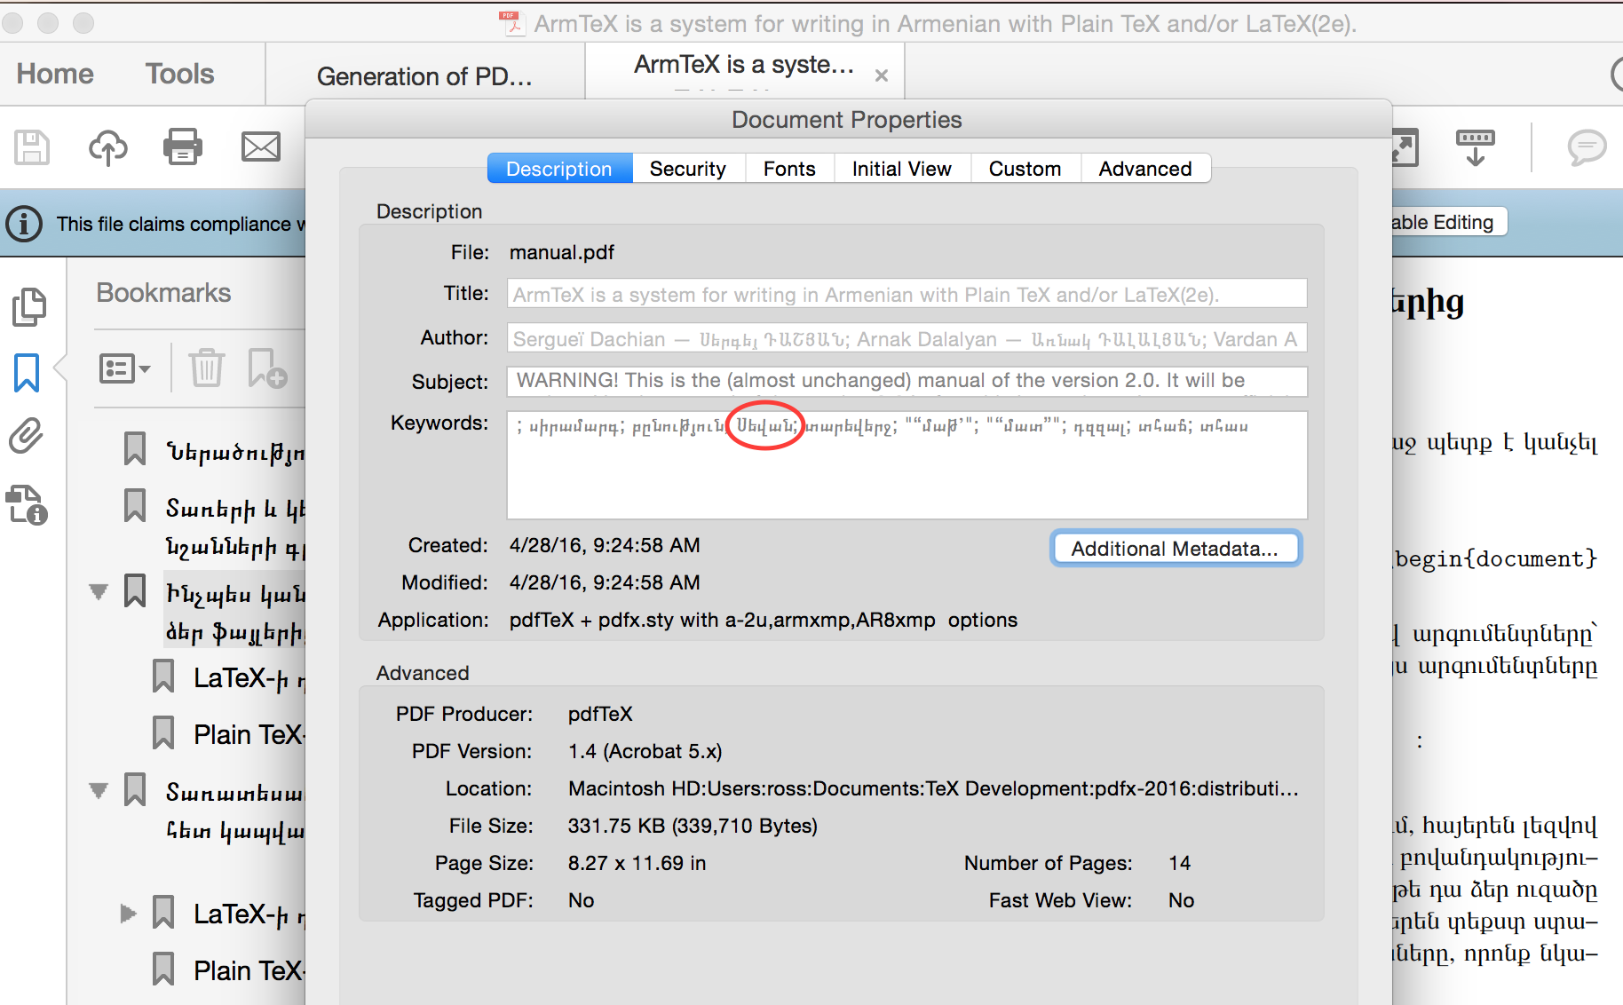This screenshot has width=1623, height=1005.
Task: Click the Tools menu item
Action: pyautogui.click(x=179, y=74)
